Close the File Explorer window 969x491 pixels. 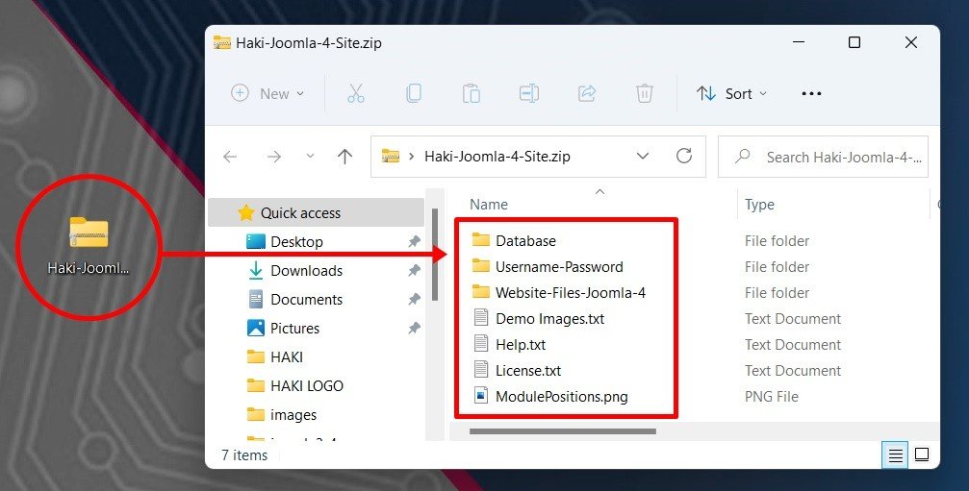coord(911,42)
